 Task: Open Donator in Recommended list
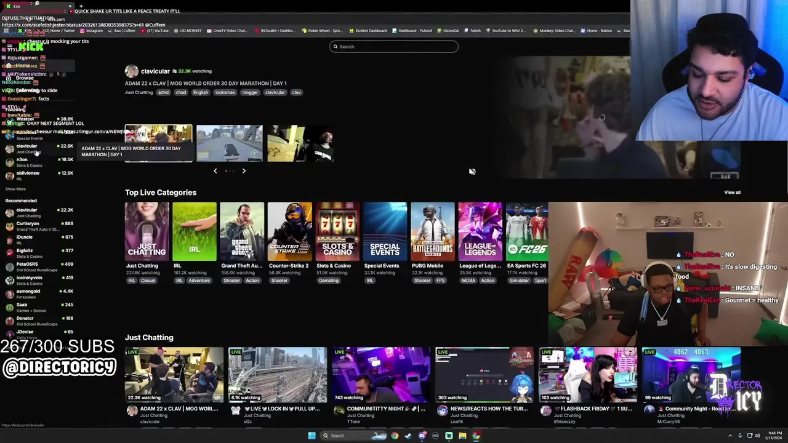point(39,321)
